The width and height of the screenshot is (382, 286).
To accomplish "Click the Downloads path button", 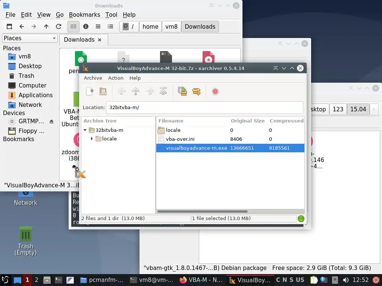I will (x=200, y=26).
